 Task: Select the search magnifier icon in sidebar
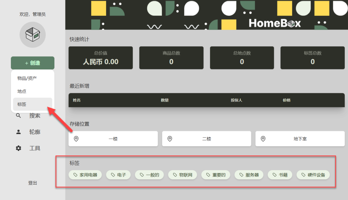click(18, 115)
